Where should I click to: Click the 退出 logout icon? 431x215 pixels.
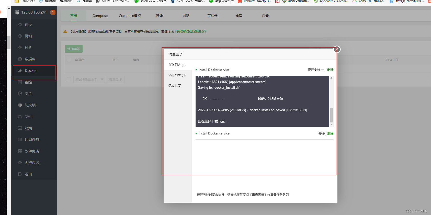pyautogui.click(x=20, y=174)
